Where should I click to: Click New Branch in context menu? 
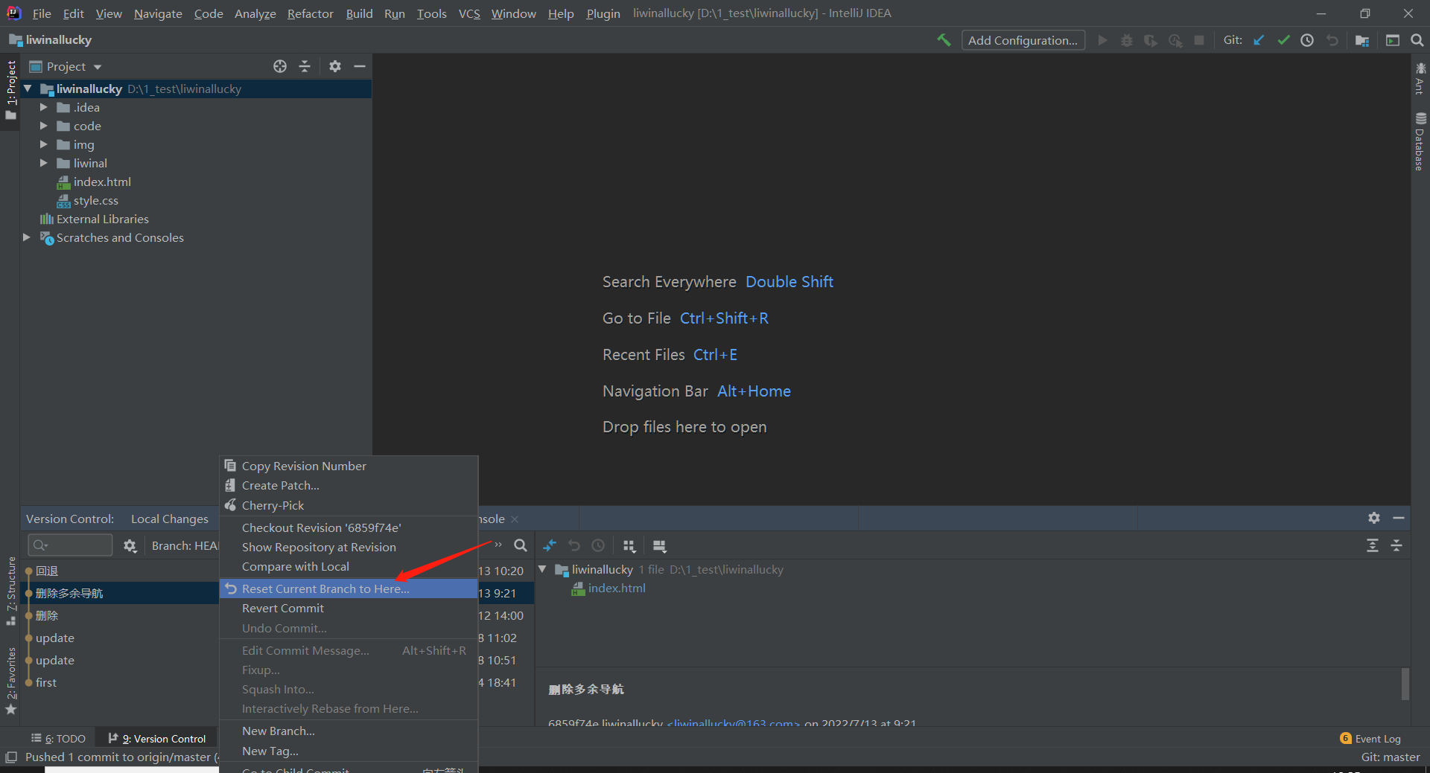(349, 731)
